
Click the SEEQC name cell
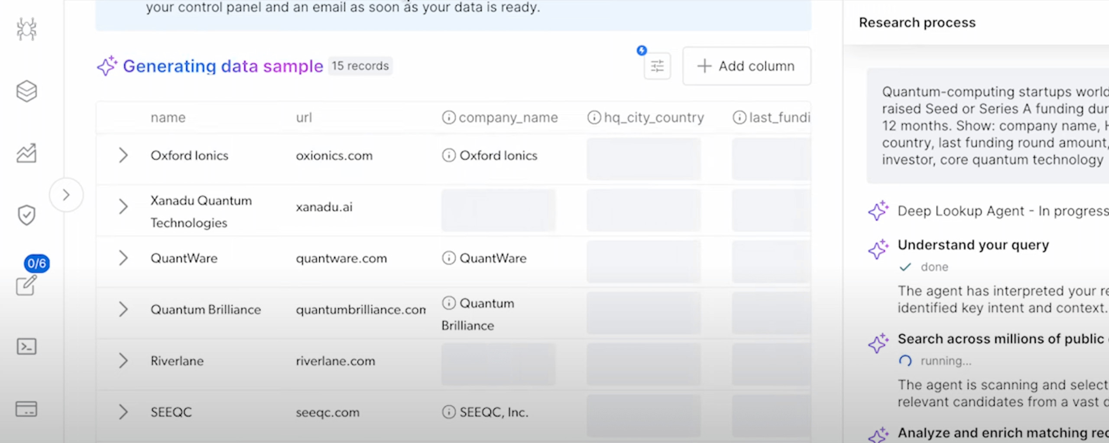point(171,412)
